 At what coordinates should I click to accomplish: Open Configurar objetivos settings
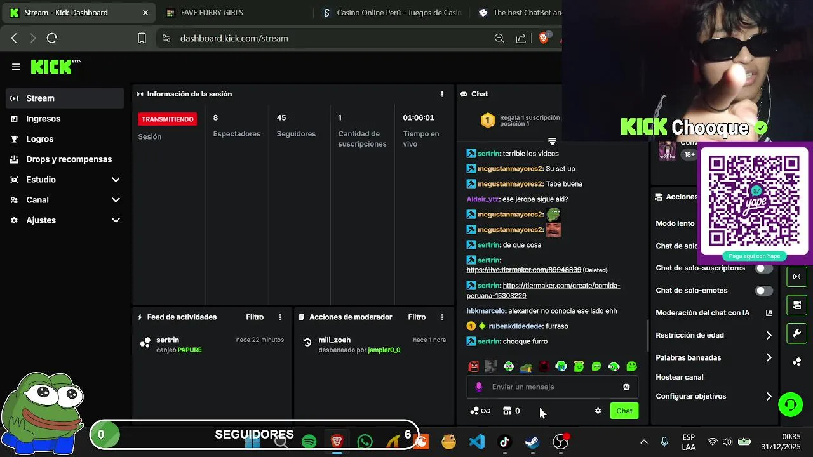coord(714,396)
